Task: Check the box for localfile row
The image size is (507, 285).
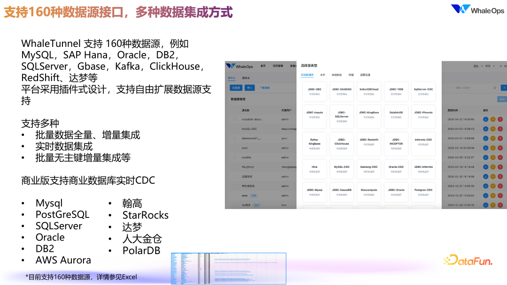Action: (235, 157)
